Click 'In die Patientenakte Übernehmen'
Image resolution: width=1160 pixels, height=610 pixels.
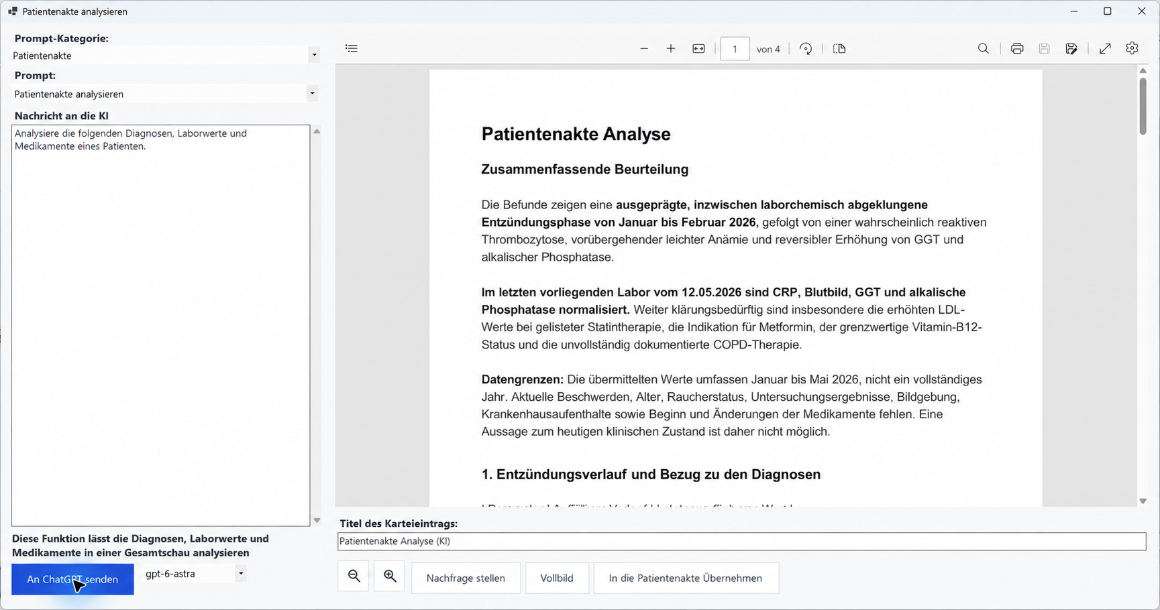click(x=686, y=578)
